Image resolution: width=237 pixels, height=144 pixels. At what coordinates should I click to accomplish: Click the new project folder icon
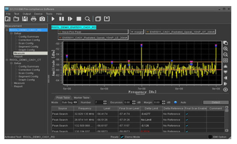point(8,19)
